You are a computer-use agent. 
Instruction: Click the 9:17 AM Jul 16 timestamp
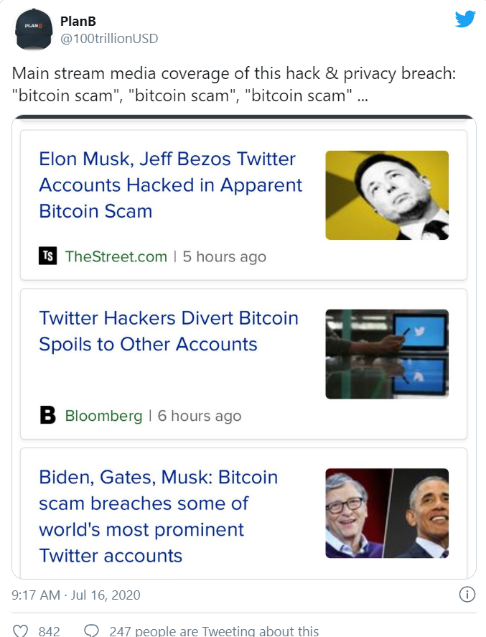pos(76,595)
